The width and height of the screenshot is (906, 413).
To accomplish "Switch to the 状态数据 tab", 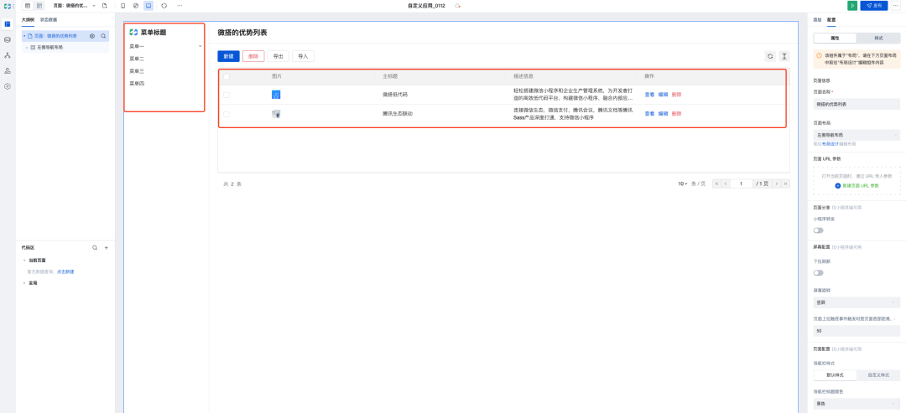I will [48, 19].
